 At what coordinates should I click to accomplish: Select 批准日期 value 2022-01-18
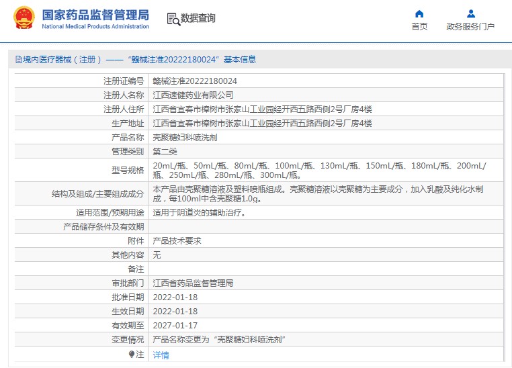(x=175, y=297)
